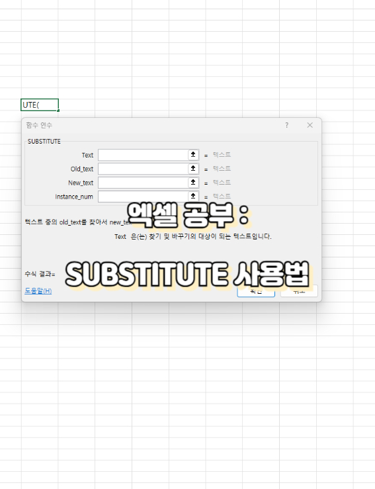
Task: Click into the New_text input field
Action: [143, 183]
